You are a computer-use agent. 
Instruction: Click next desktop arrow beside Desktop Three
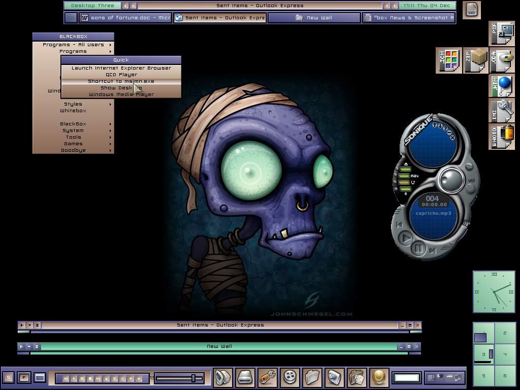tap(133, 6)
